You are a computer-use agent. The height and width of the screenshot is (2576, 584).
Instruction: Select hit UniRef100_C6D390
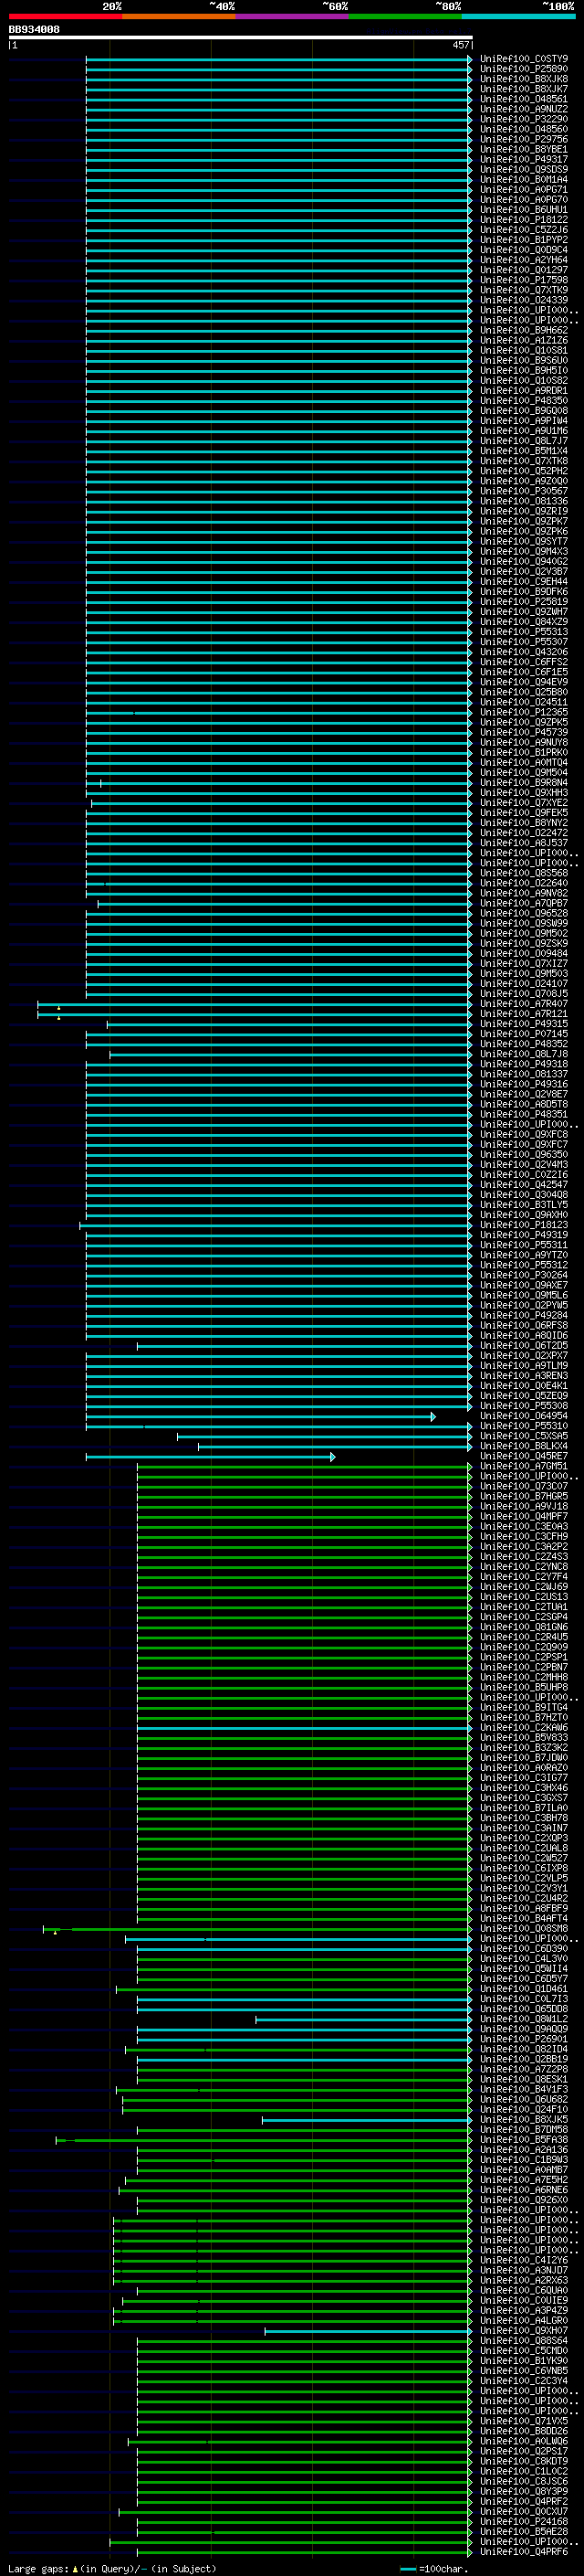(x=524, y=1949)
